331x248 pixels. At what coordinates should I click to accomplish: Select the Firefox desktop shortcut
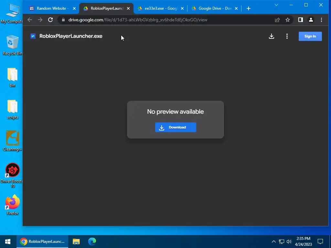pos(13,205)
